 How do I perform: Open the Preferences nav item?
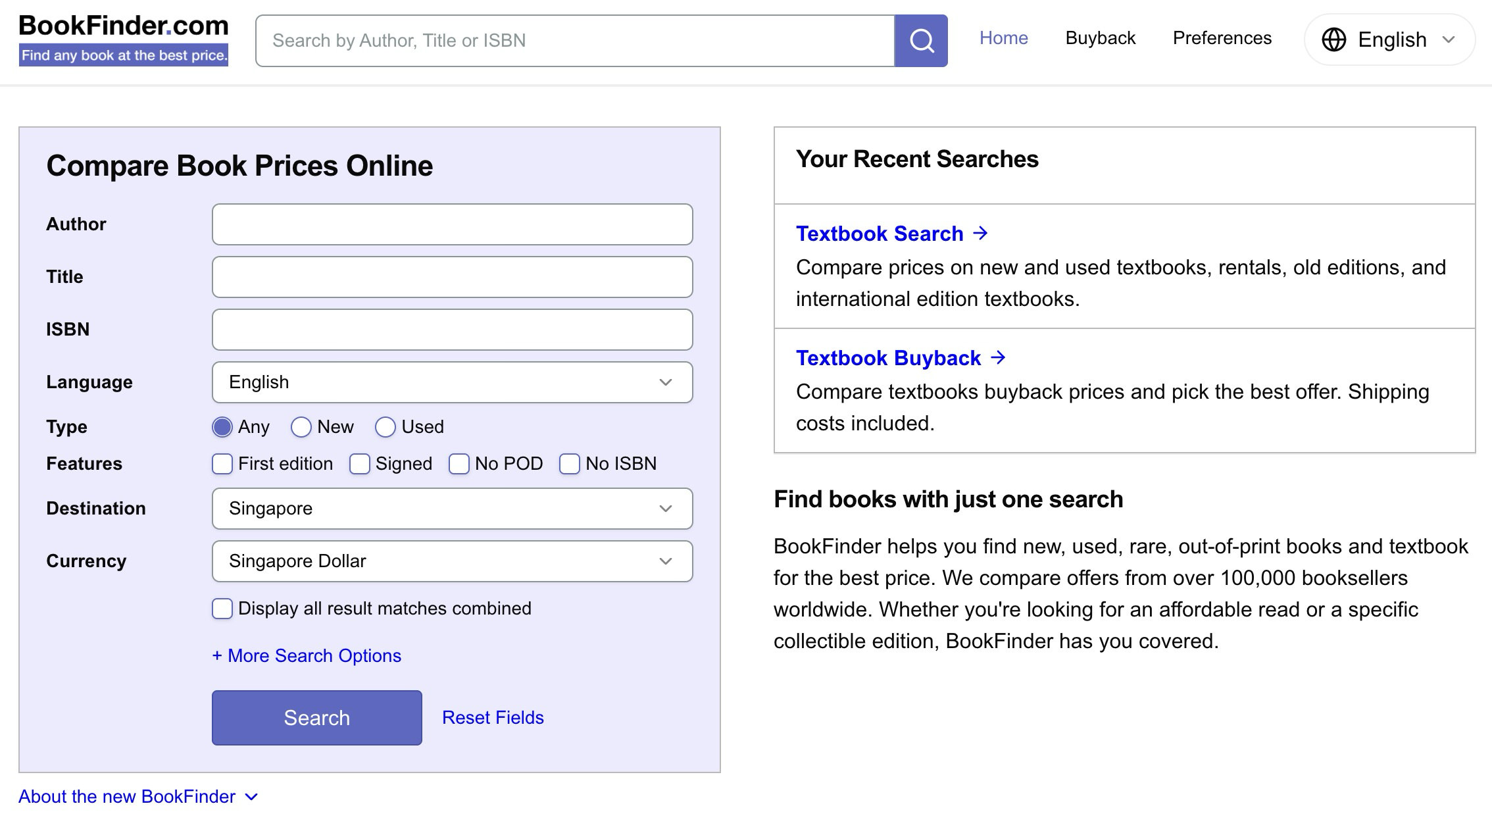click(x=1222, y=38)
